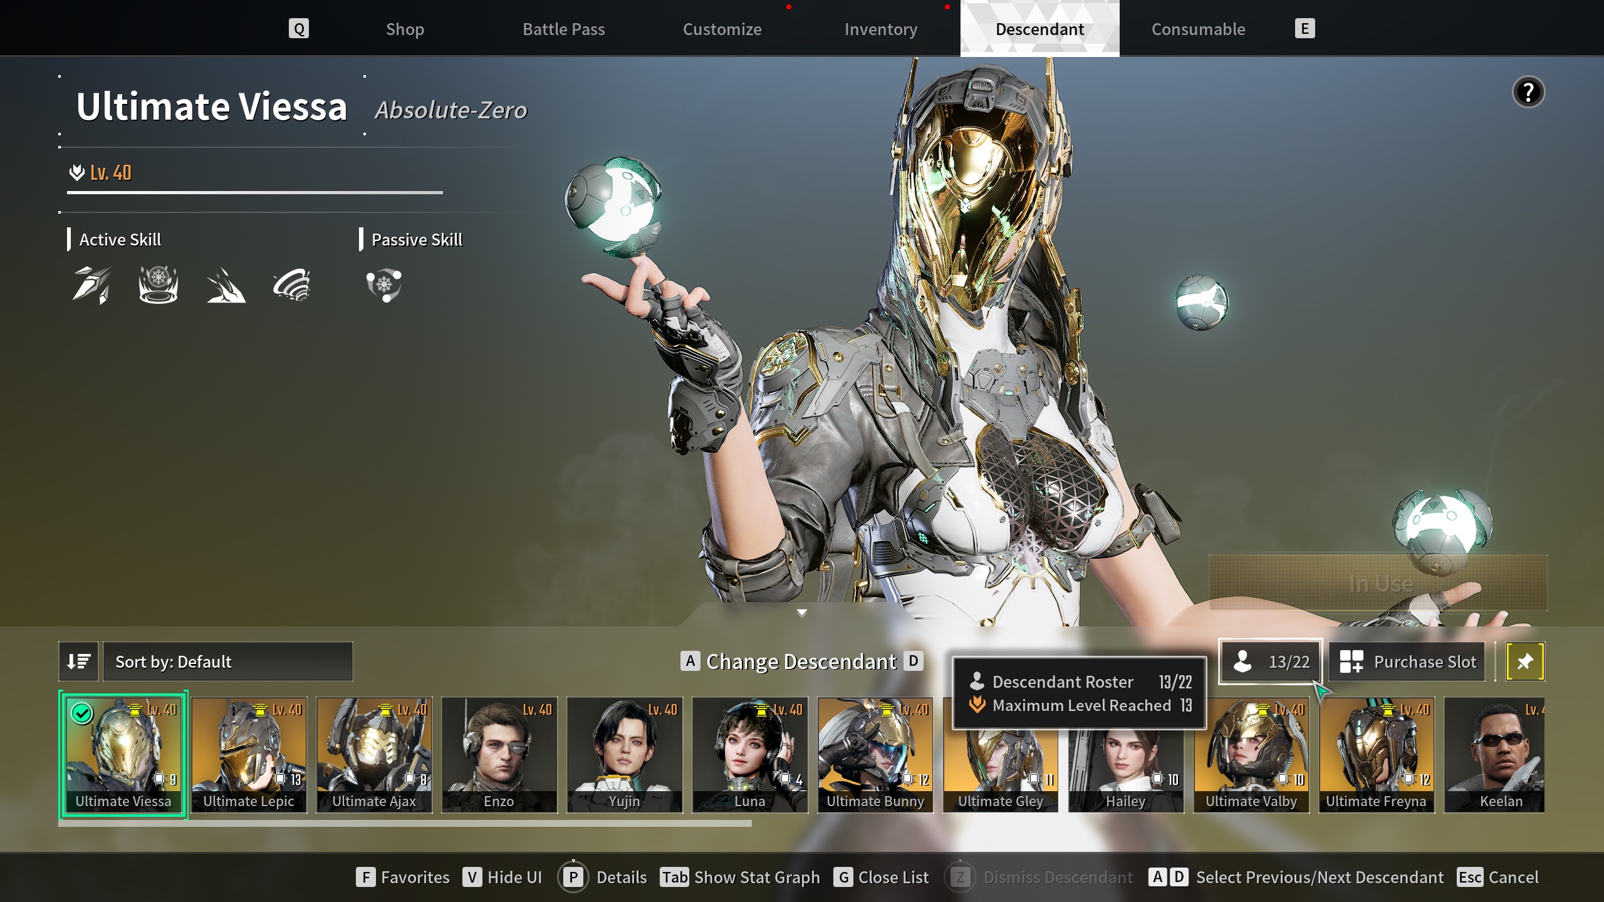Click the checked Ultimate Viessa portrait
1604x902 pixels.
pyautogui.click(x=123, y=754)
